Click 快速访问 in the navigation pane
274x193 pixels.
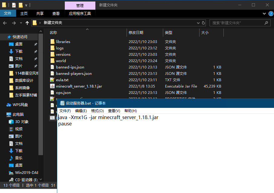tap(20, 37)
